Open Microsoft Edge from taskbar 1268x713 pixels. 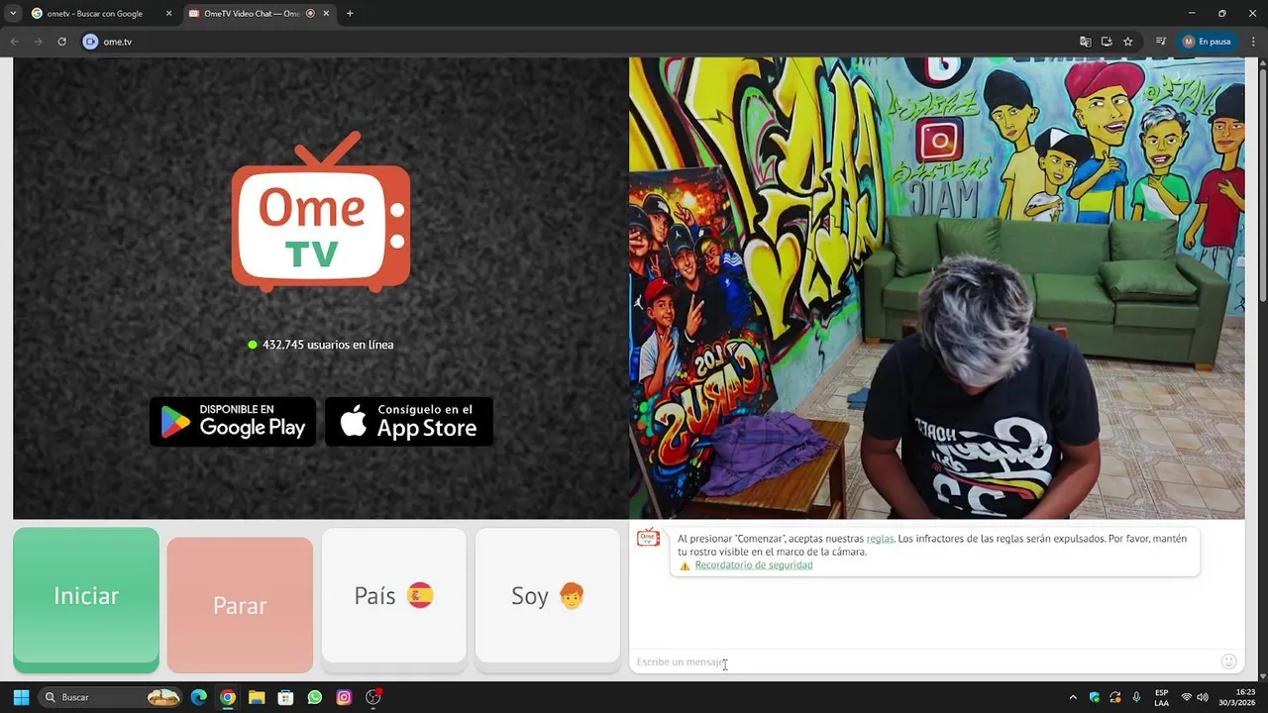click(199, 697)
